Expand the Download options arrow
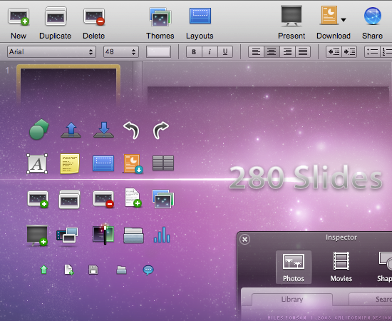 [344, 20]
